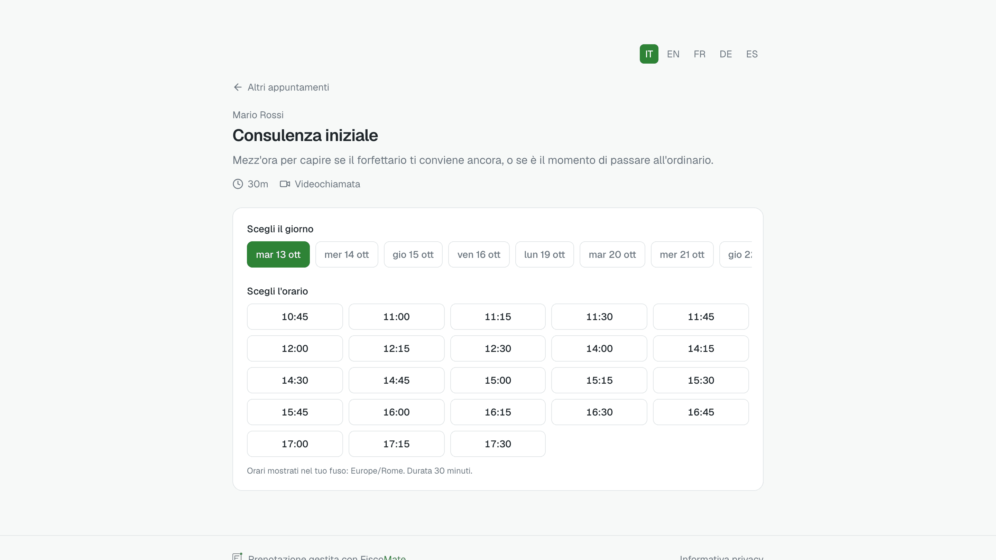Pick the 15:00 time slot
Viewport: 996px width, 560px height.
click(498, 380)
